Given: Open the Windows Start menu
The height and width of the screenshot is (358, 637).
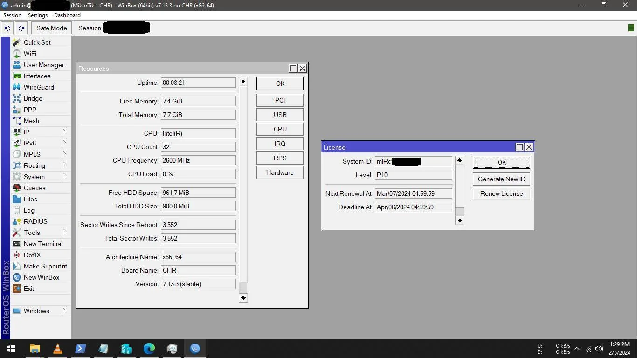Looking at the screenshot, I should [x=11, y=349].
